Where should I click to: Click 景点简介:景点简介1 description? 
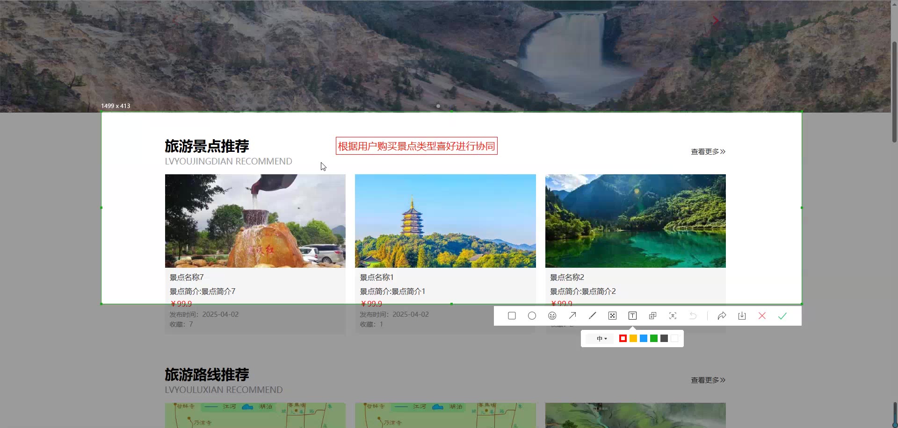tap(392, 292)
